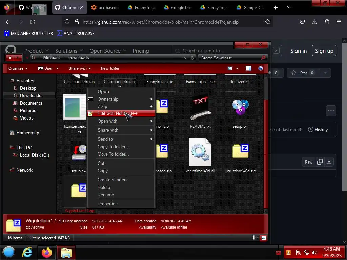Select the setup.bin disc icon
This screenshot has height=260, width=347.
241,107
